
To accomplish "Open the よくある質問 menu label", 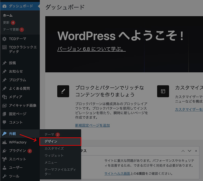I will pos(20,89).
